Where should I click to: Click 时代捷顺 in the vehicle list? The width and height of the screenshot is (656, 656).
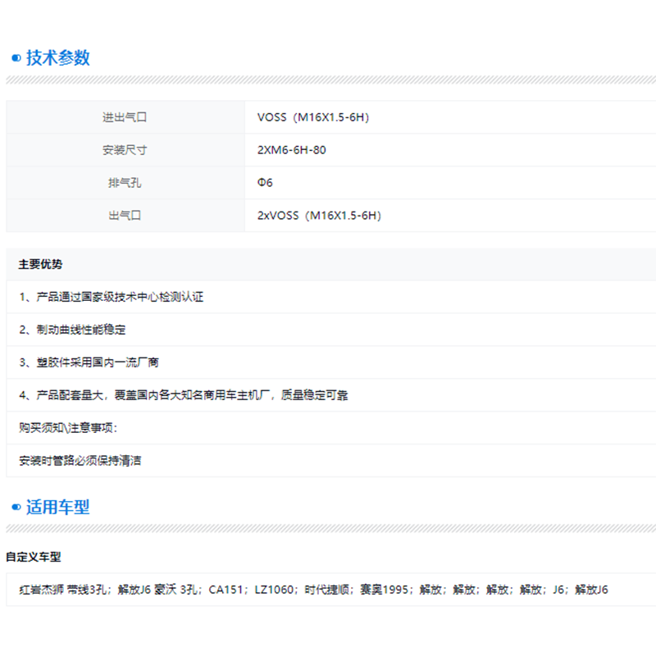pos(327,590)
